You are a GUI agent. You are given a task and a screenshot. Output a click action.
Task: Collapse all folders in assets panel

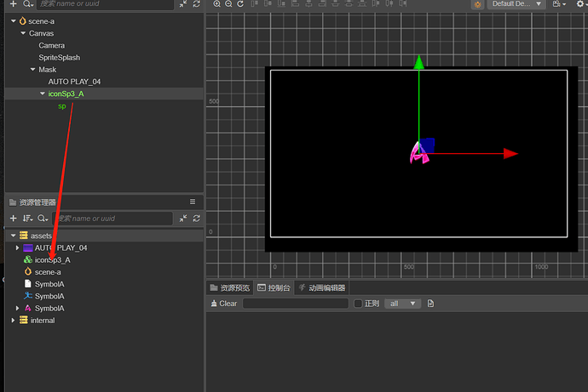[183, 219]
